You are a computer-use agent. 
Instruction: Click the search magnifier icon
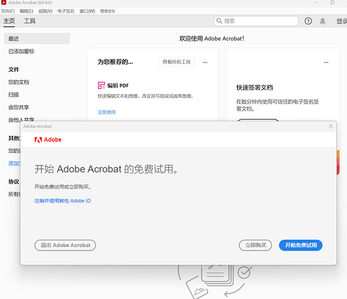point(219,21)
